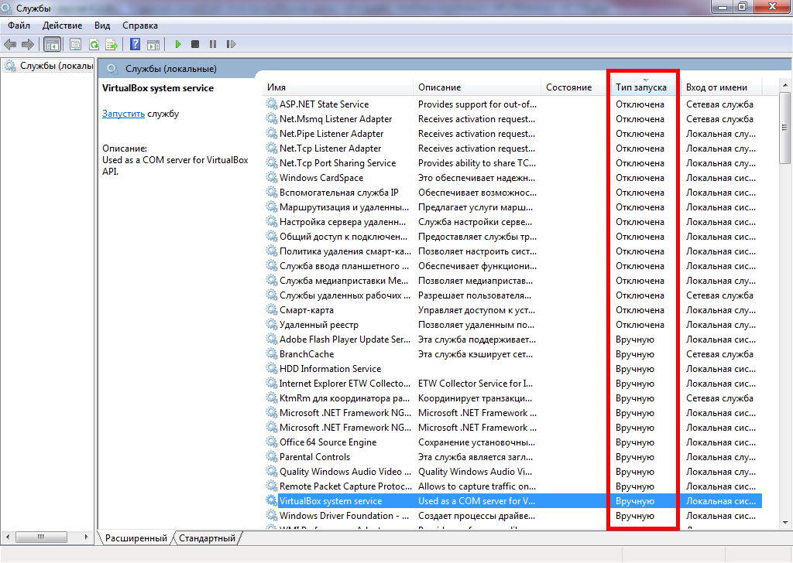Click the Export list toolbar icon
Viewport: 793px width, 563px height.
(x=112, y=45)
